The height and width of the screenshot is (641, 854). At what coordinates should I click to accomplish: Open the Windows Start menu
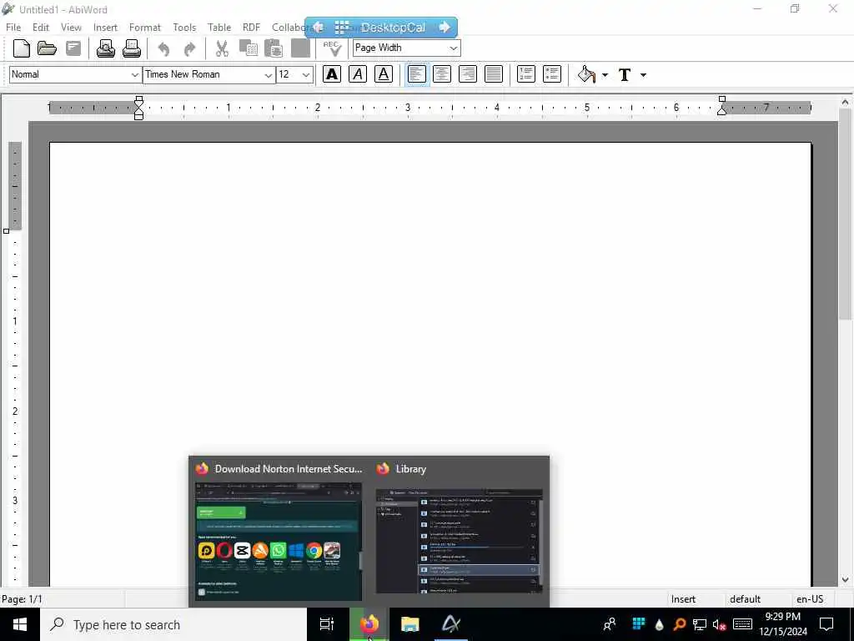pyautogui.click(x=20, y=624)
